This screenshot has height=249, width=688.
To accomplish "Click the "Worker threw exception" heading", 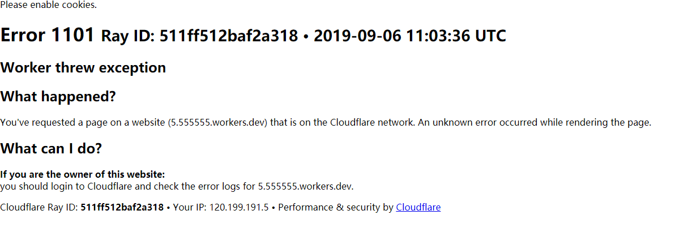I will [83, 68].
